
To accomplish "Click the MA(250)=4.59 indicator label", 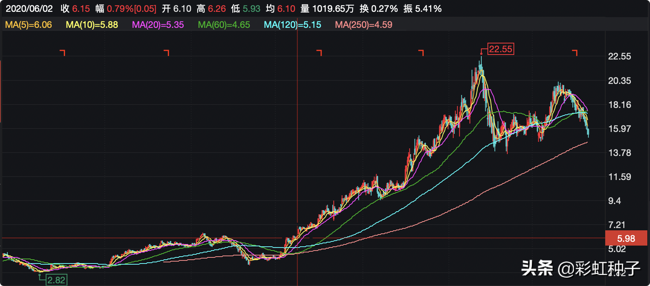I will [x=364, y=25].
